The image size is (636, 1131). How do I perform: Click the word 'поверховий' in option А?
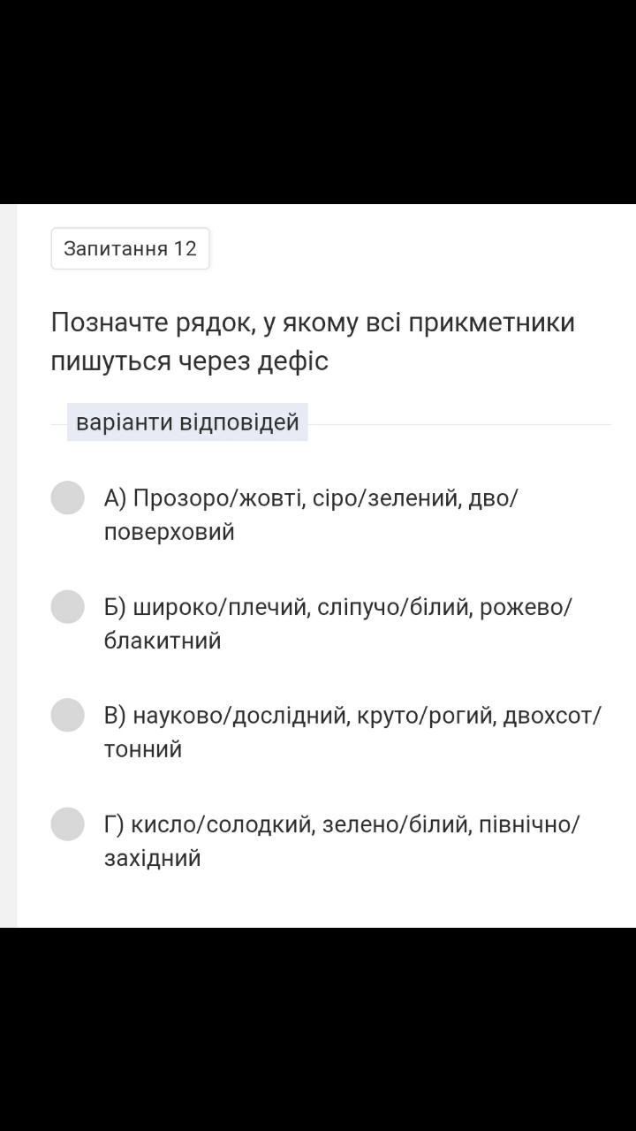click(169, 532)
